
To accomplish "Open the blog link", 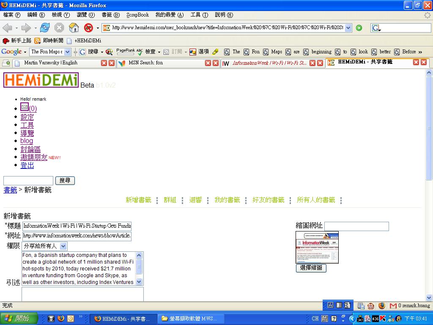I will click(27, 140).
